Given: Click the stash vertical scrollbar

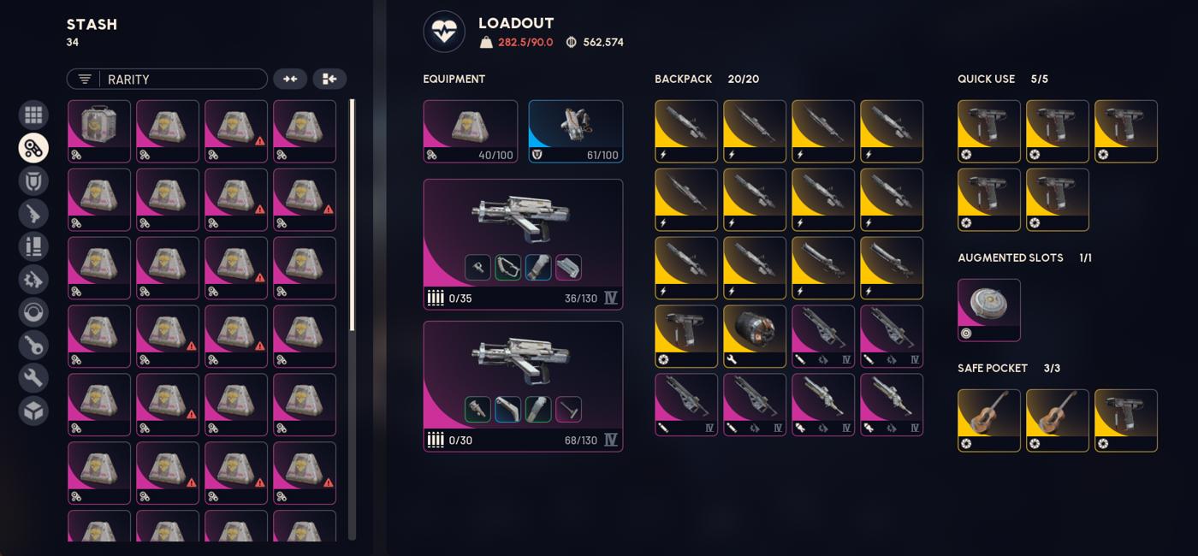Looking at the screenshot, I should pyautogui.click(x=352, y=319).
